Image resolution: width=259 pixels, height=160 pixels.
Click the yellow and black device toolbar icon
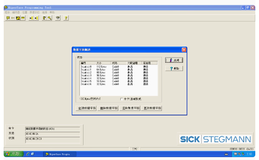tap(18, 18)
